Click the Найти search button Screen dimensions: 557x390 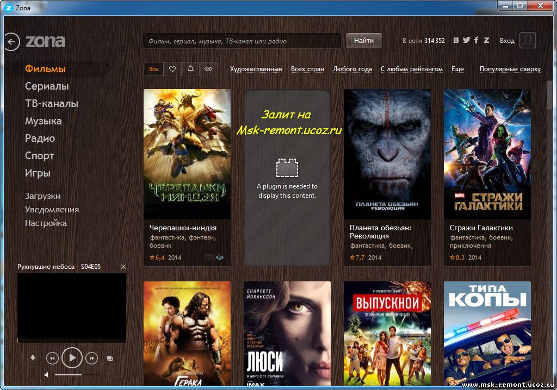tap(364, 41)
